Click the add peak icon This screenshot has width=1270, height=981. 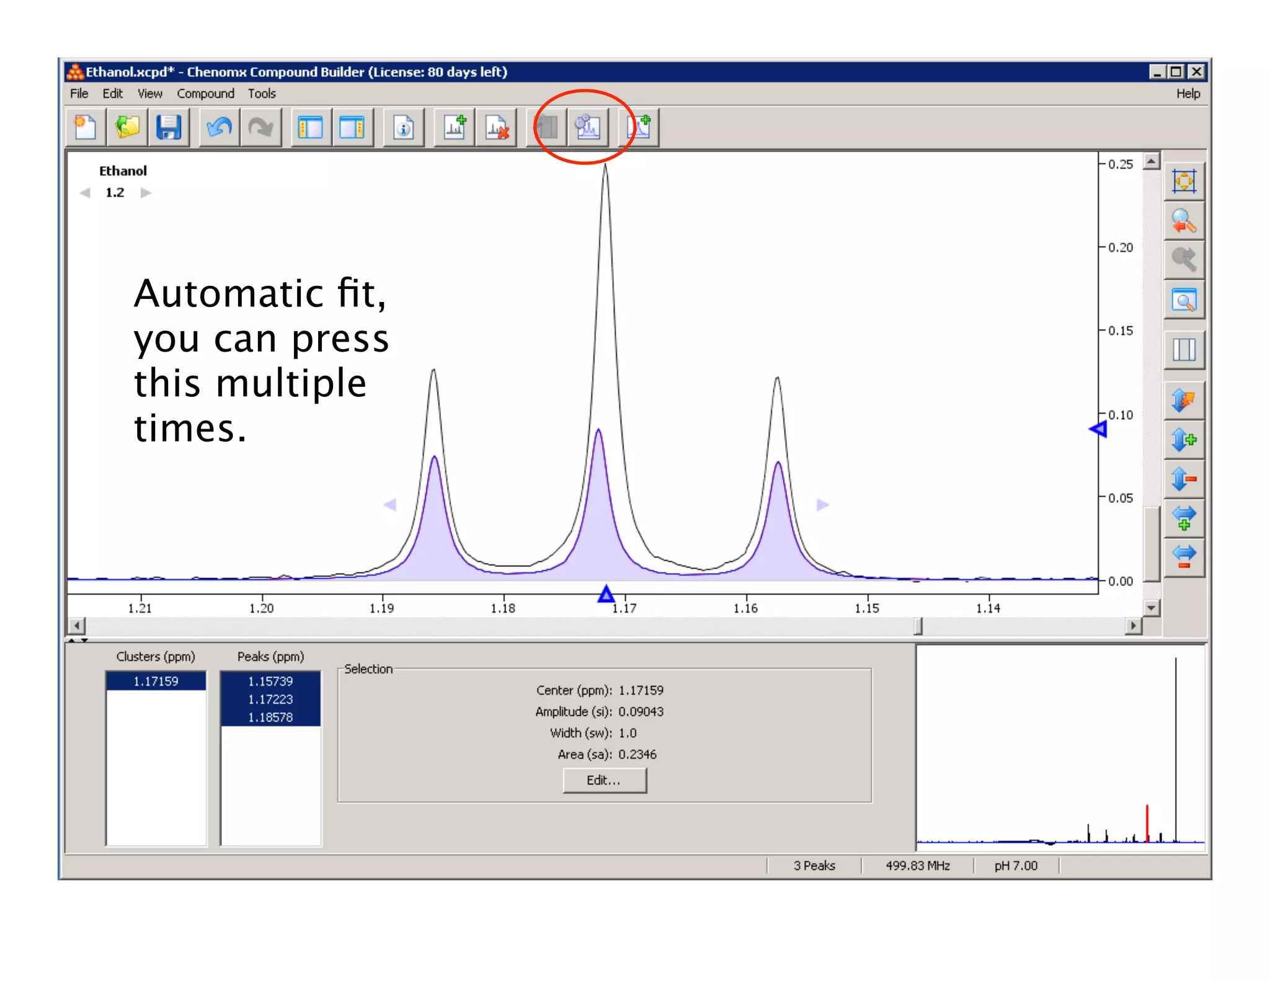pyautogui.click(x=455, y=128)
